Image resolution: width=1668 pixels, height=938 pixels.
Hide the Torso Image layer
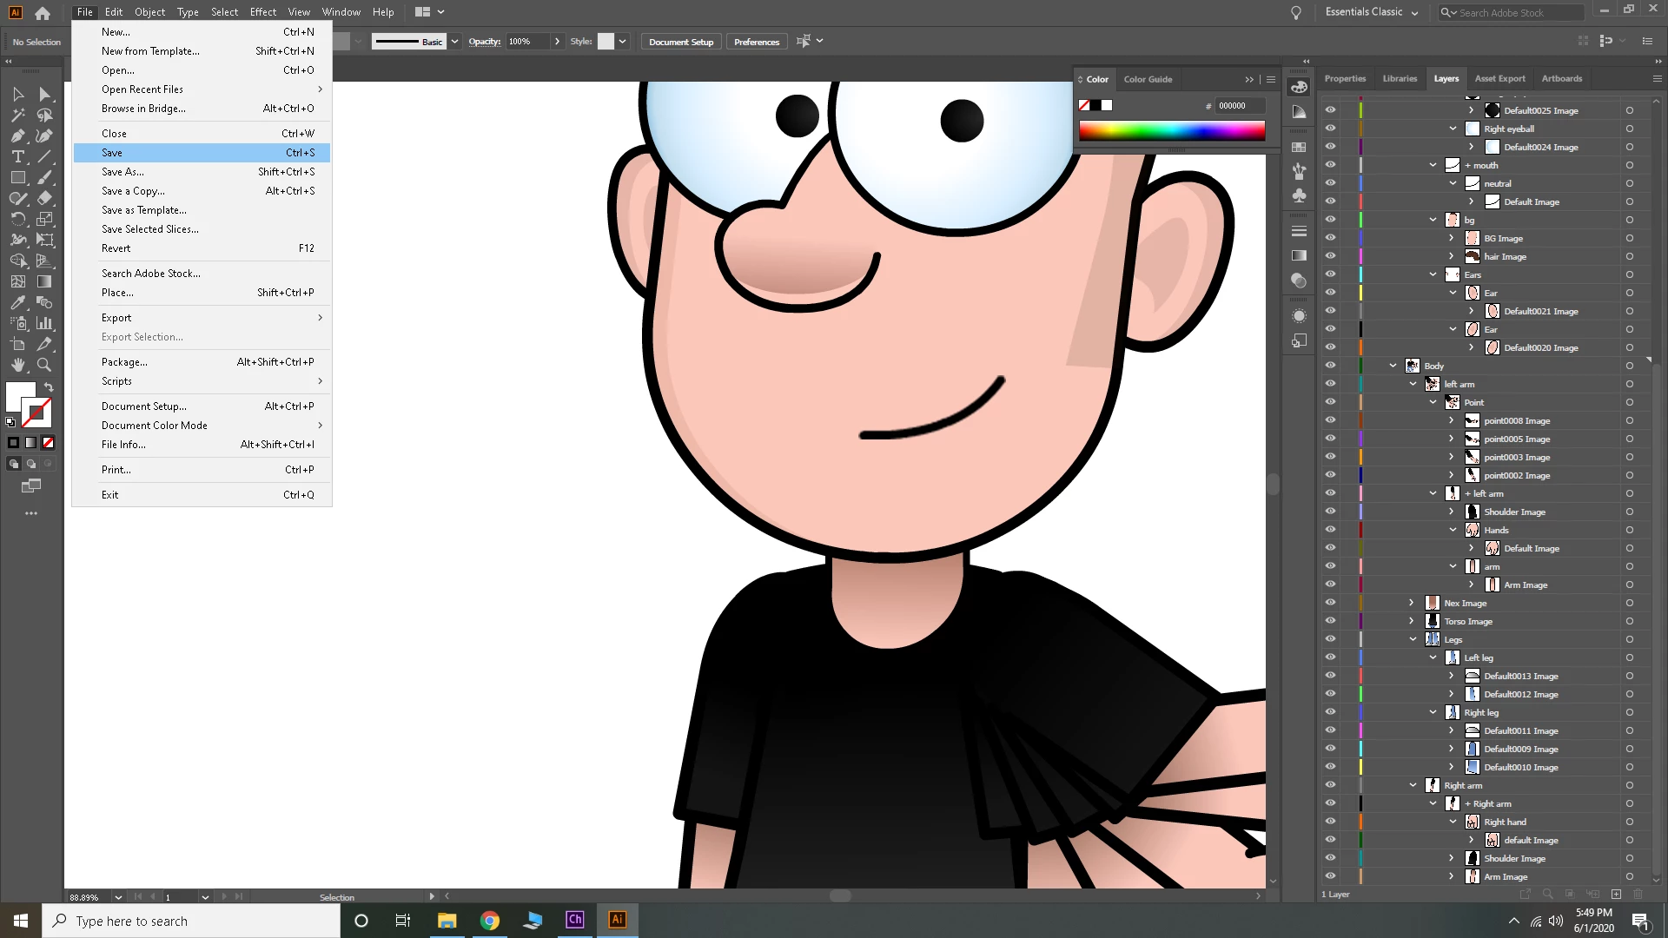coord(1330,621)
